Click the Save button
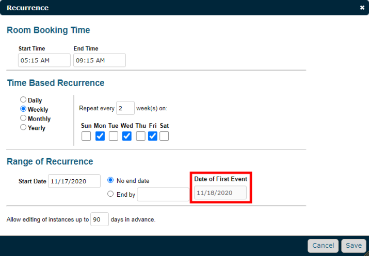The image size is (369, 256). (354, 246)
